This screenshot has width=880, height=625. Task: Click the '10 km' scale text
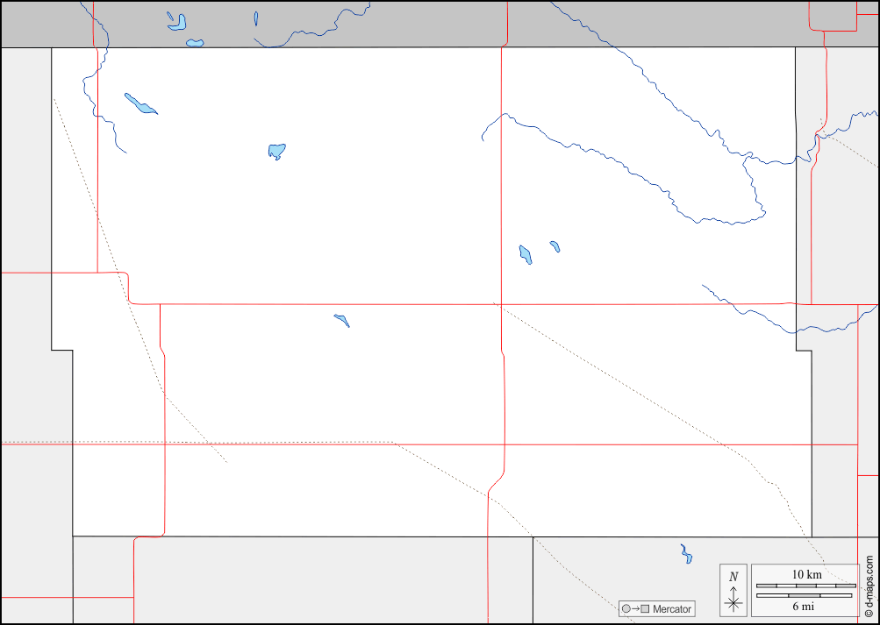click(805, 574)
